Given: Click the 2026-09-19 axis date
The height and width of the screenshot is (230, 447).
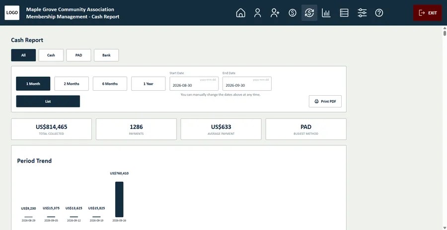Looking at the screenshot, I should click(x=97, y=221).
